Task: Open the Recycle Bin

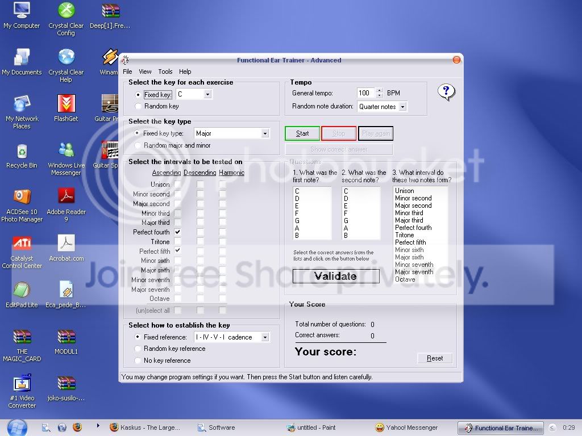Action: coord(22,156)
